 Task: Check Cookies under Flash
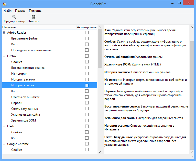[x=87, y=132]
